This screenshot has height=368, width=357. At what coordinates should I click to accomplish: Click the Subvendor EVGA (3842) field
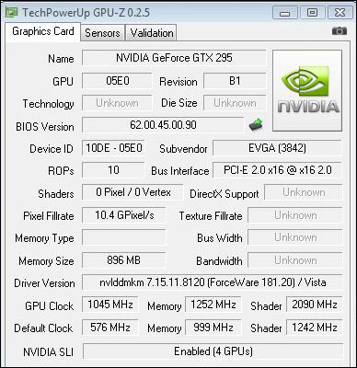(277, 148)
